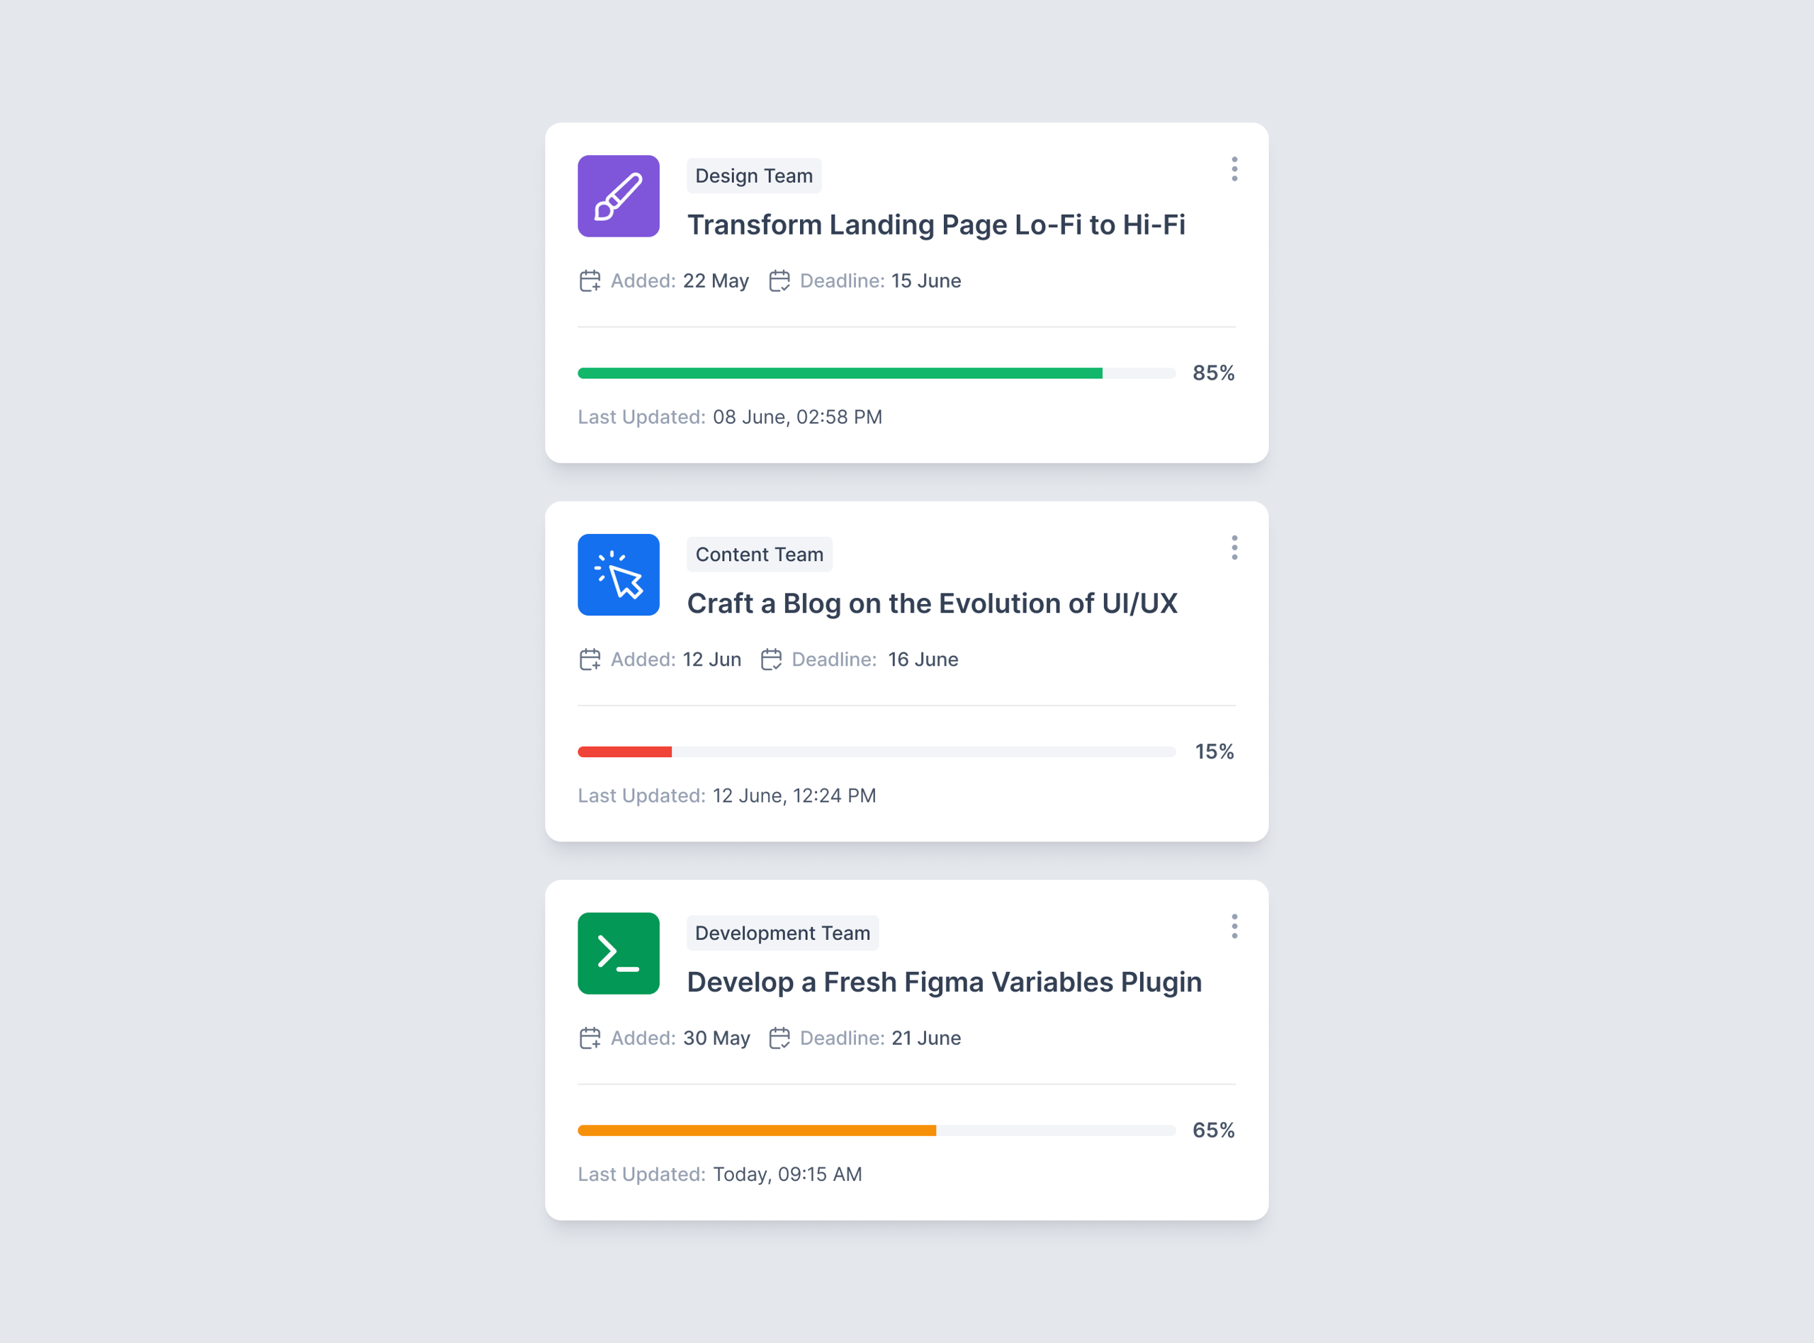Image resolution: width=1814 pixels, height=1343 pixels.
Task: Select the Design Team tag
Action: coord(754,176)
